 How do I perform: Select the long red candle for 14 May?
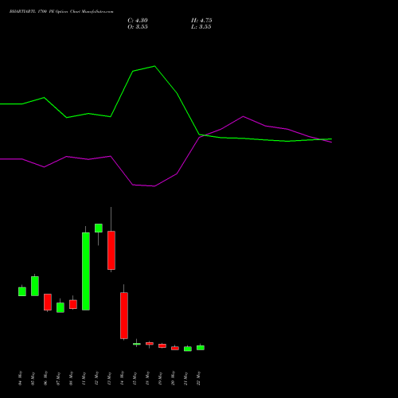[124, 315]
